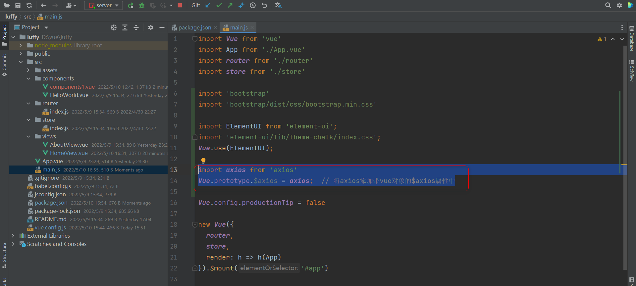Open the Structure tool window side tab

coord(4,256)
